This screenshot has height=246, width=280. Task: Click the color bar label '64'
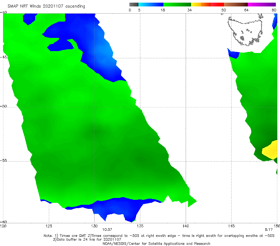[x=246, y=10]
